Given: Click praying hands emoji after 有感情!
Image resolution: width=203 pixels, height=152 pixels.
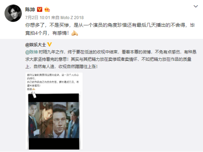Looking at the screenshot, I should 75,33.
